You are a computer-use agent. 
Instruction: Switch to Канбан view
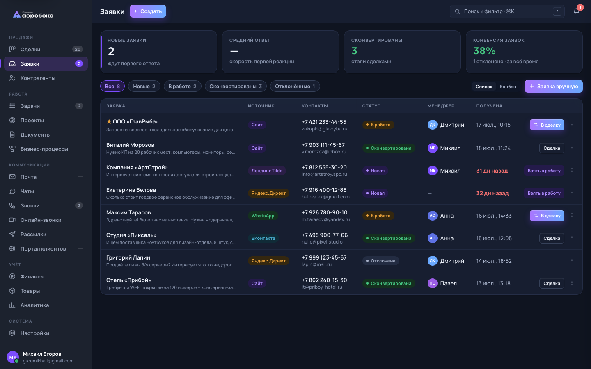pos(508,87)
